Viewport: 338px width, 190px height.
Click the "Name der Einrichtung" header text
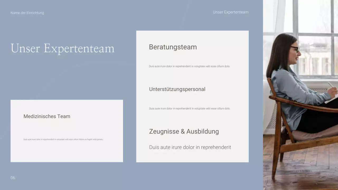(x=27, y=13)
